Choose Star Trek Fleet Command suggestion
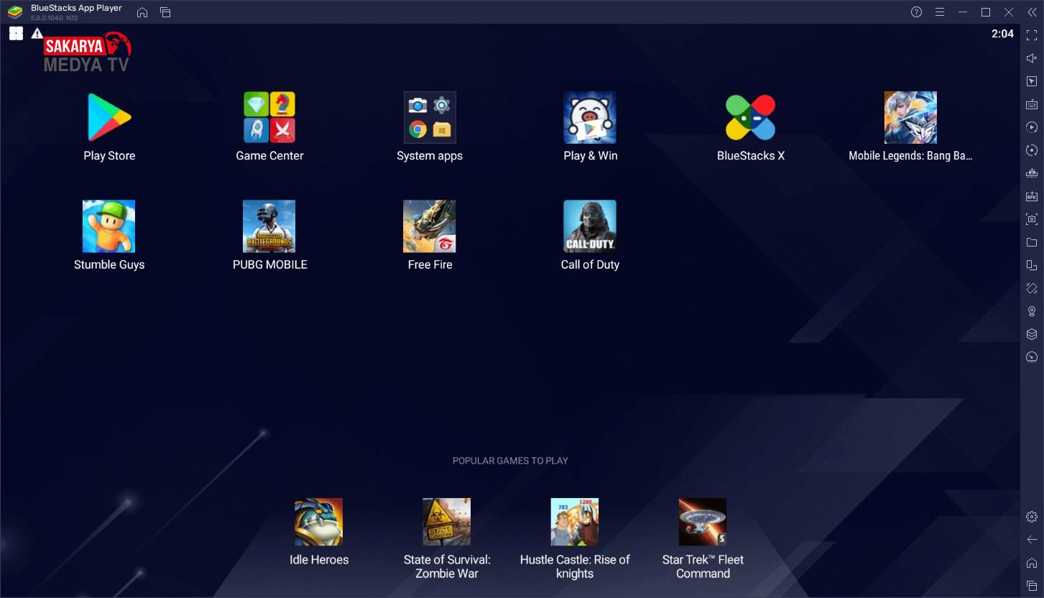Screen dimensions: 1044x598 [703, 522]
